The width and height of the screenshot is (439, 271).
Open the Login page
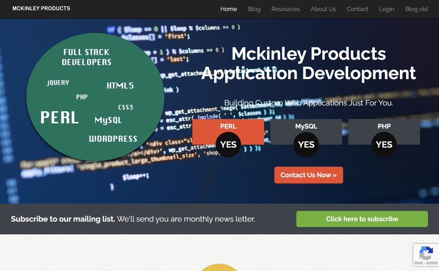(x=387, y=9)
